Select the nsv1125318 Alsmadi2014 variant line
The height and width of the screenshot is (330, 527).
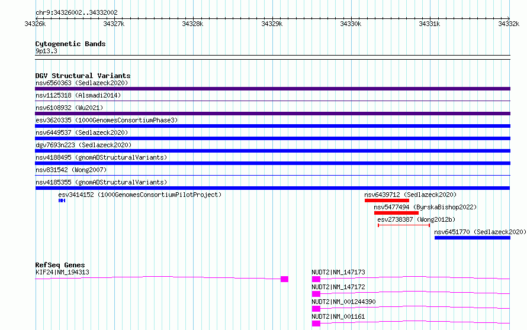pos(272,101)
